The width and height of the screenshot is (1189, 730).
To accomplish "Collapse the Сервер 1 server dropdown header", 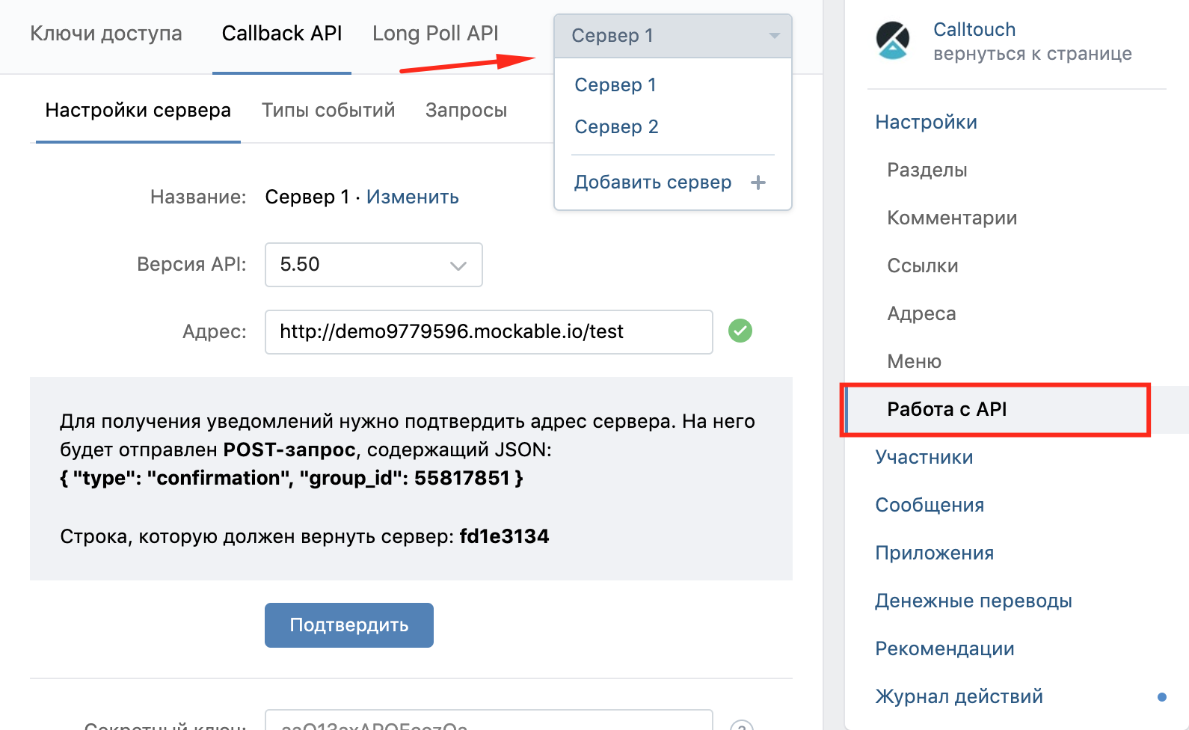I will point(673,36).
